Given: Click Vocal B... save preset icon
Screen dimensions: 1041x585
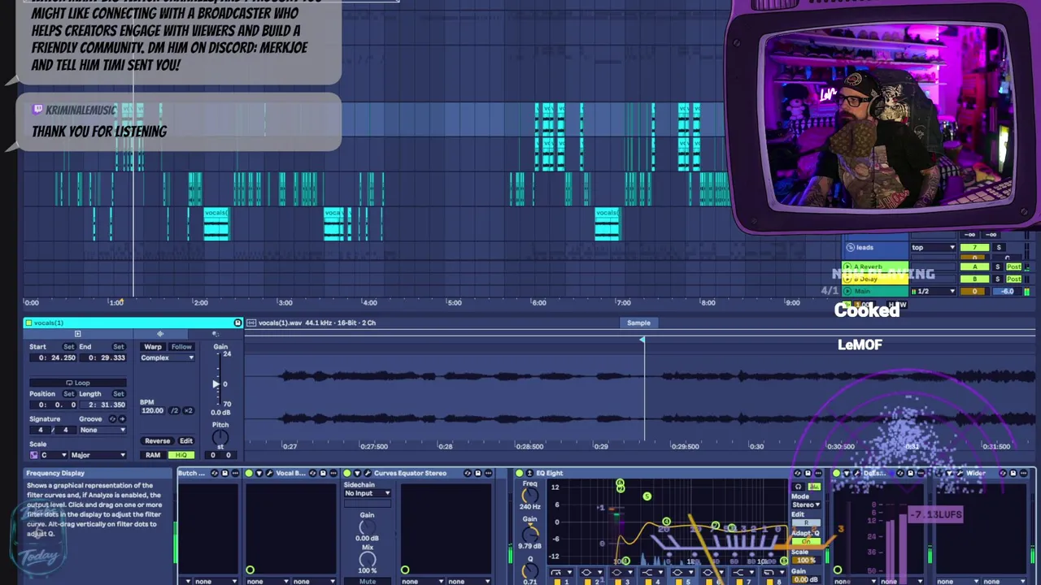Looking at the screenshot, I should (x=323, y=473).
